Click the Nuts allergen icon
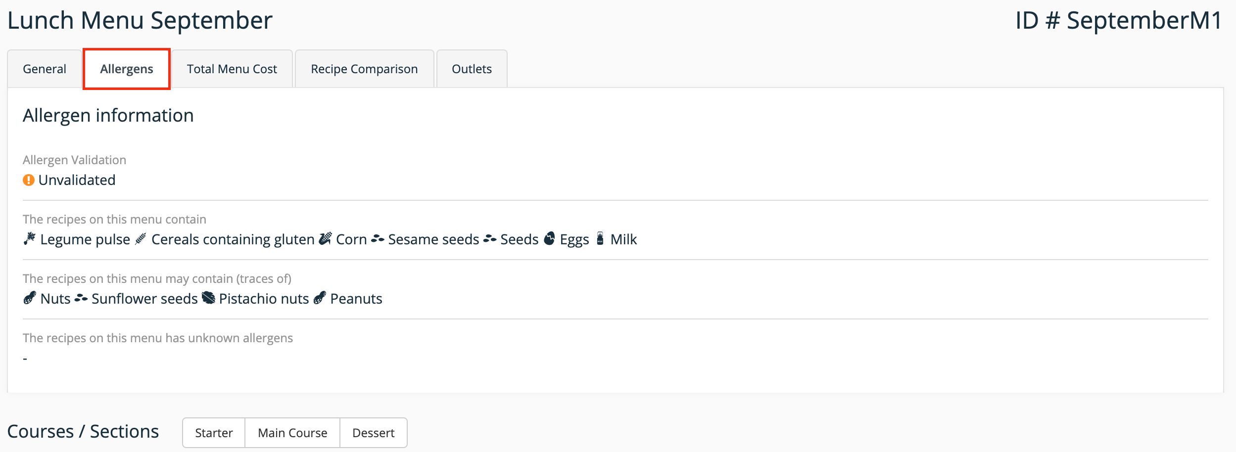 30,298
